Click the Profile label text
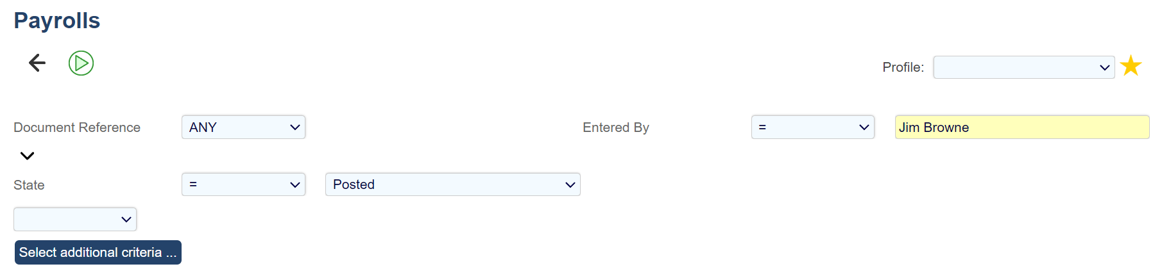 tap(903, 67)
